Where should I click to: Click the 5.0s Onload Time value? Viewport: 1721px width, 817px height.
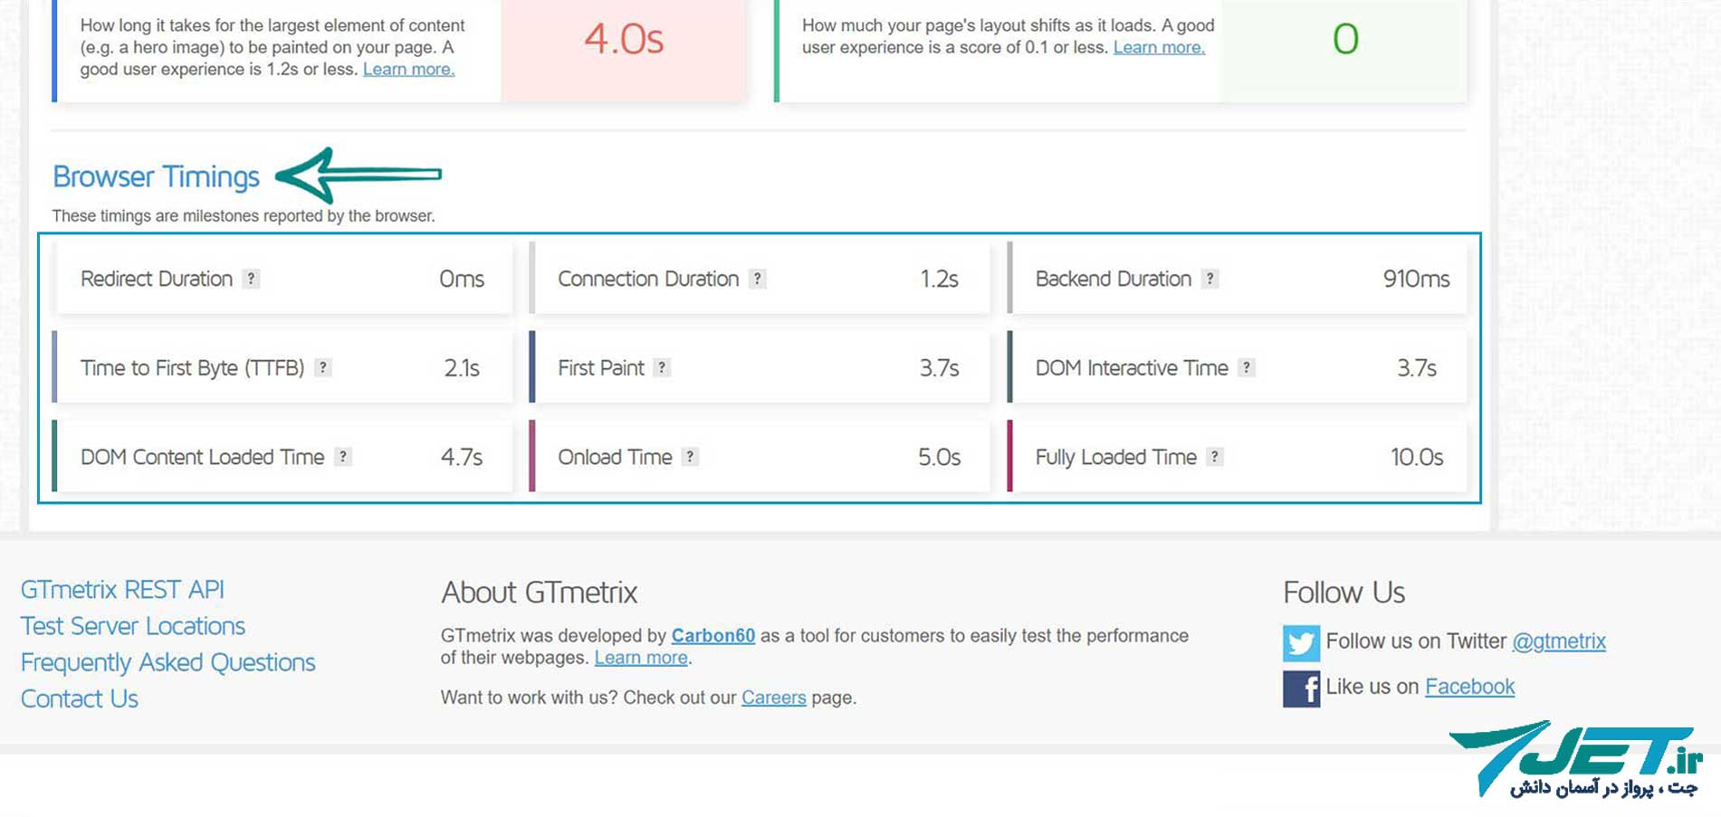pos(939,457)
